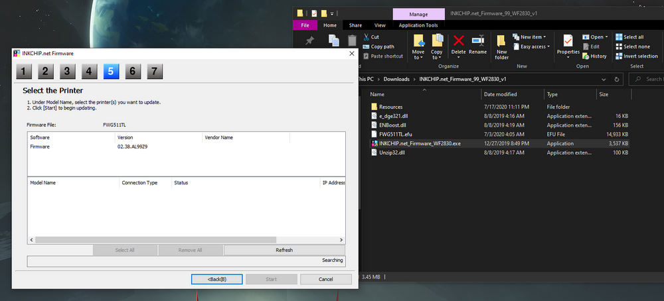664x301 pixels.
Task: Click the Rename icon in the ribbon
Action: pyautogui.click(x=477, y=44)
